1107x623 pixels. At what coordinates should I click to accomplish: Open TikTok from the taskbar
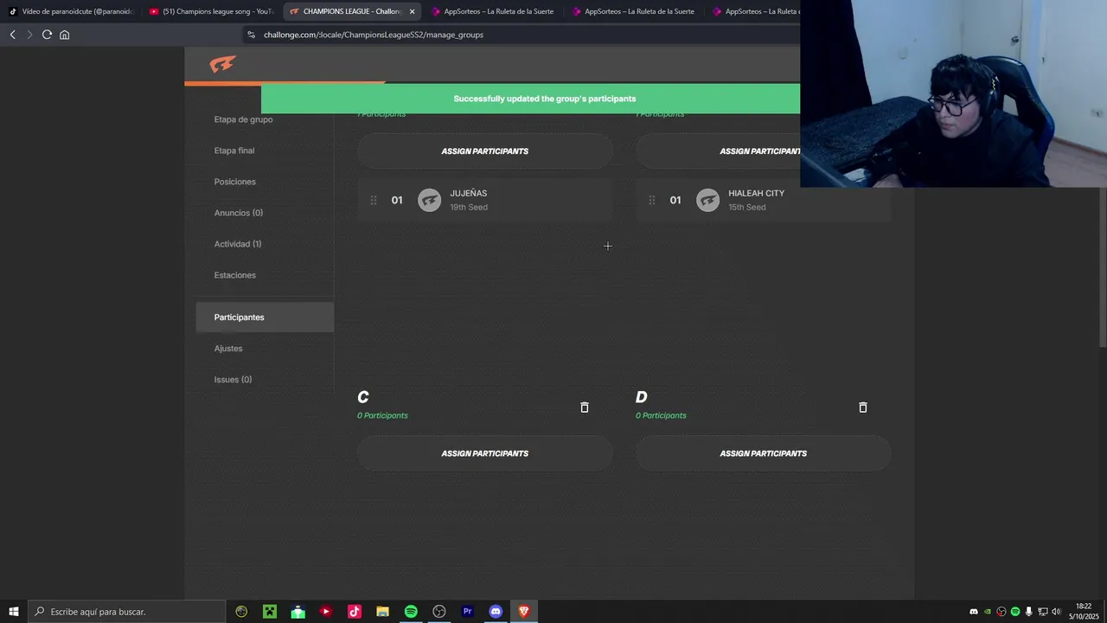355,612
